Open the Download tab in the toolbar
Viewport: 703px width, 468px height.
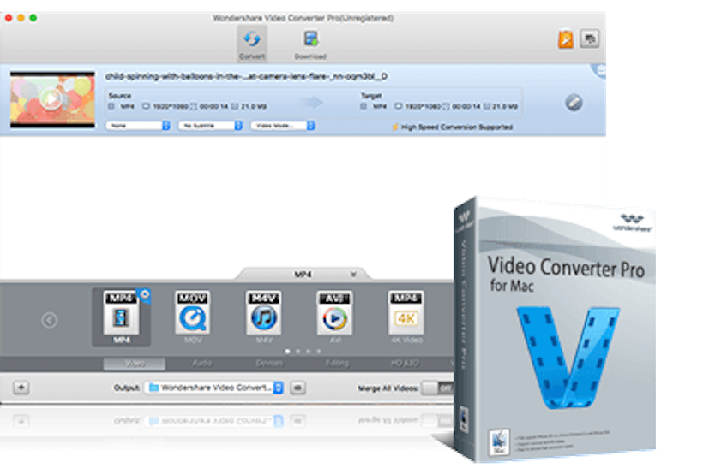310,44
